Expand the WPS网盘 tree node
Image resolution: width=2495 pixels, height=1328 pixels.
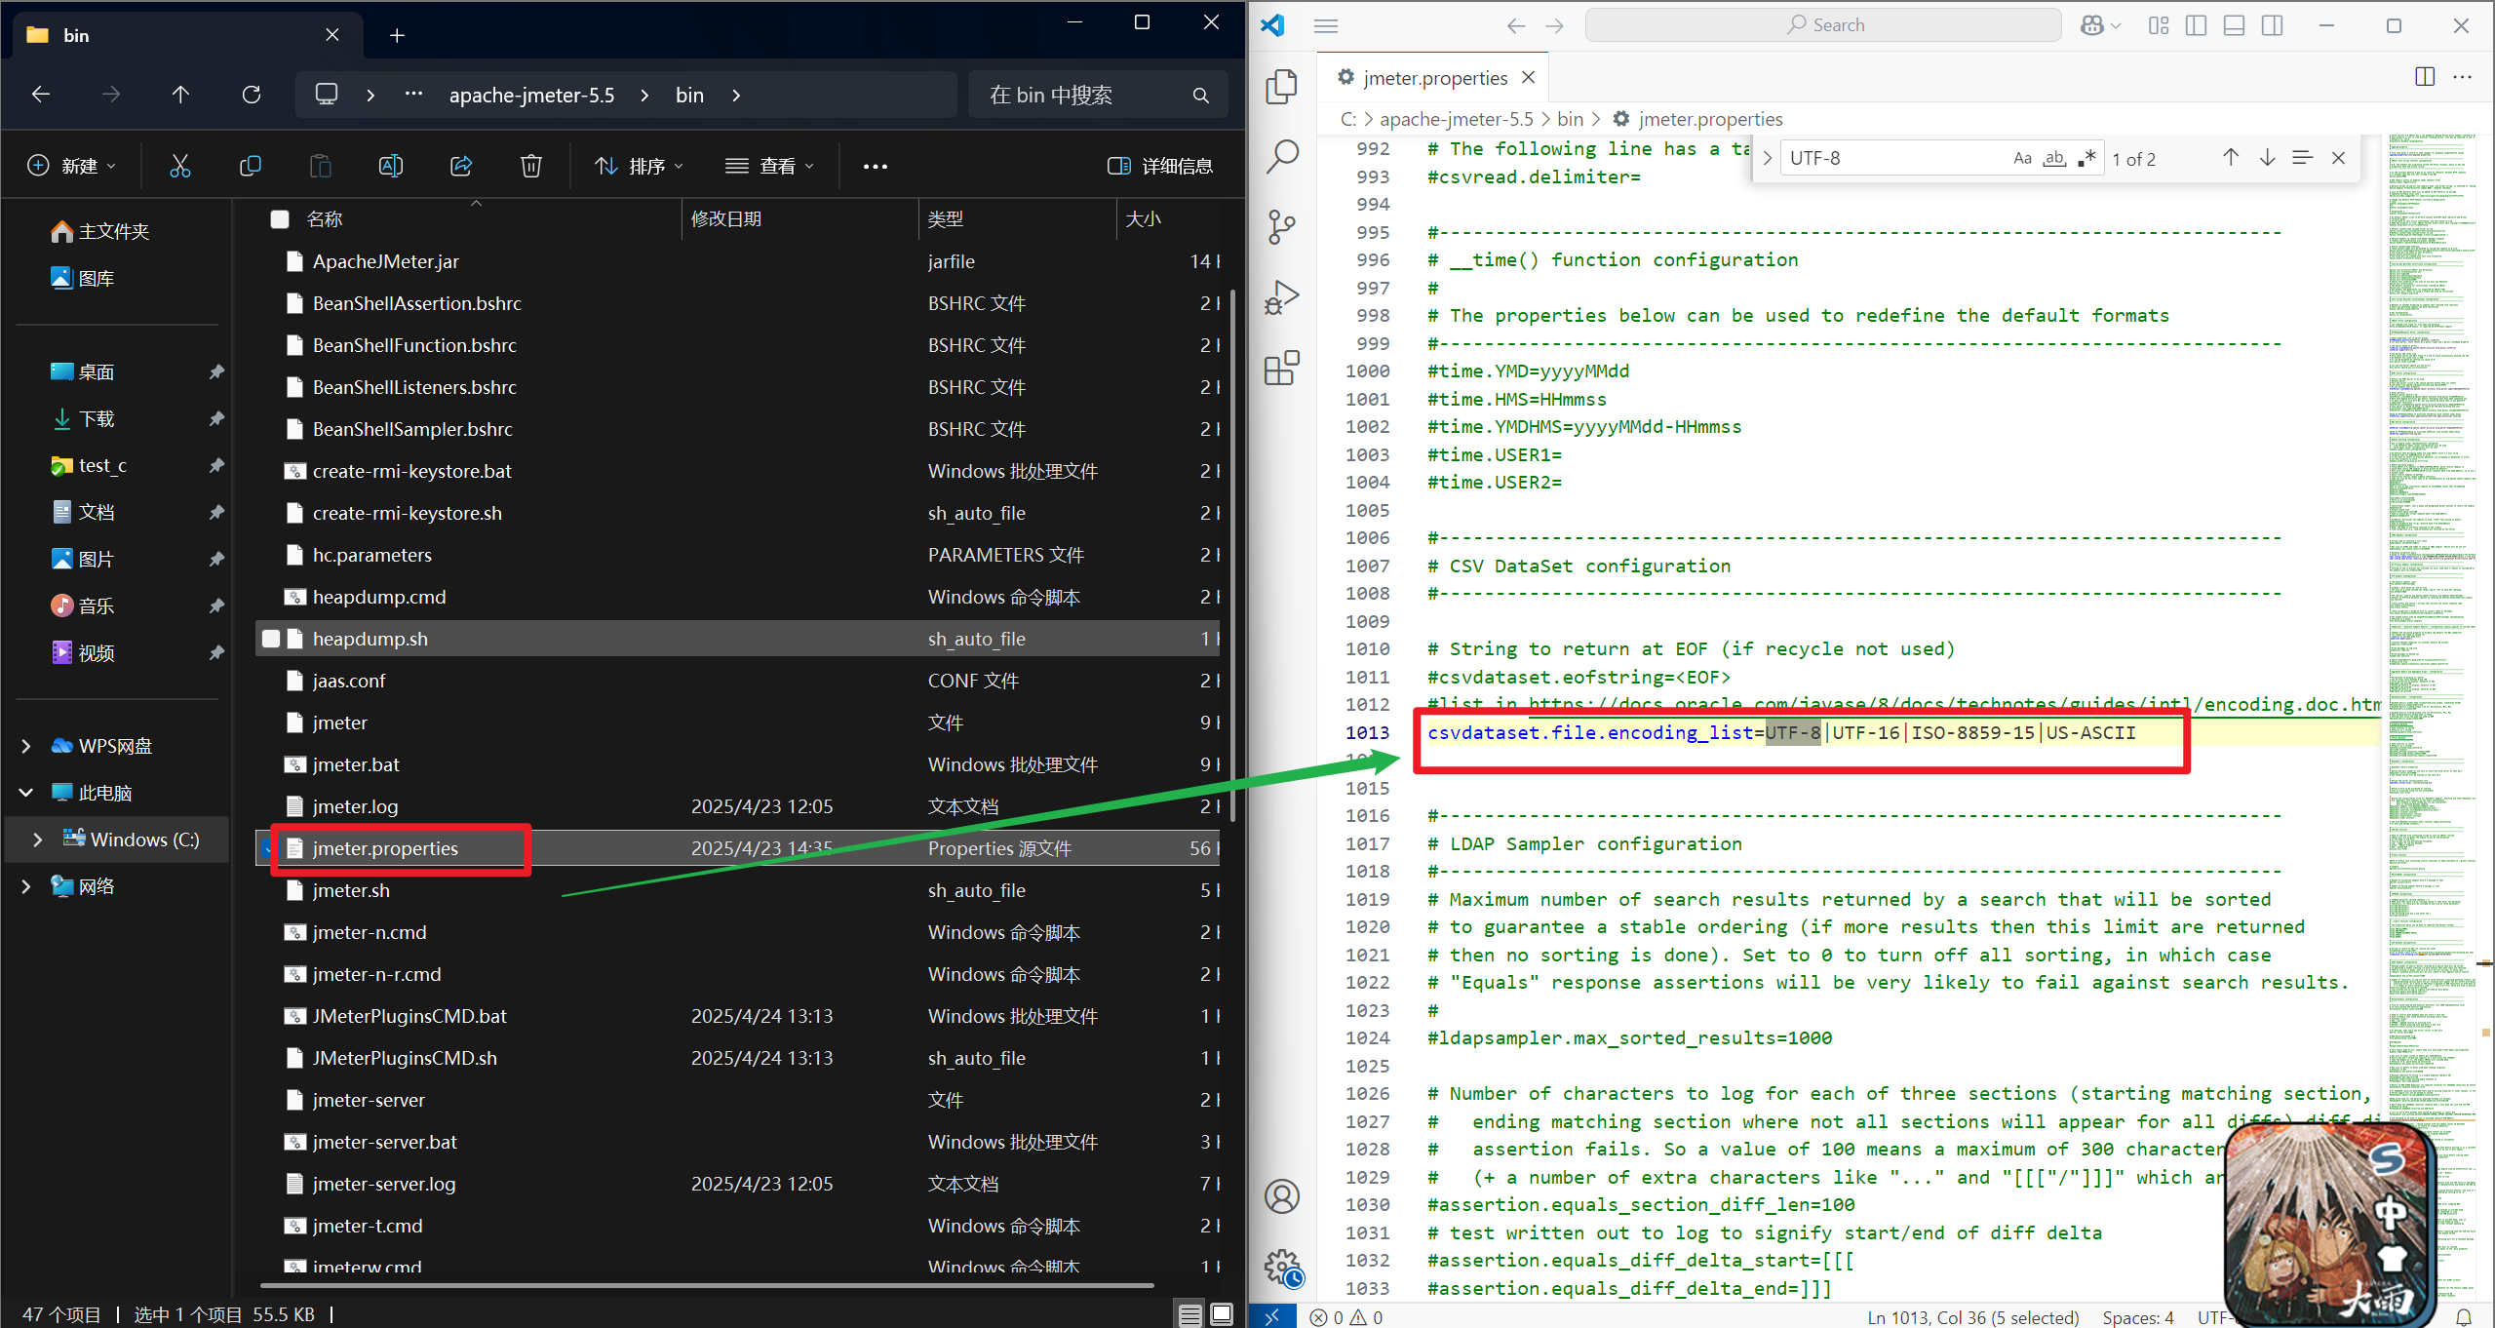coord(26,746)
